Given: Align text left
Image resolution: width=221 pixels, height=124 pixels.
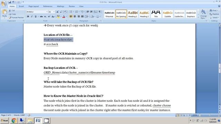Looking at the screenshot, I should click(x=71, y=17).
